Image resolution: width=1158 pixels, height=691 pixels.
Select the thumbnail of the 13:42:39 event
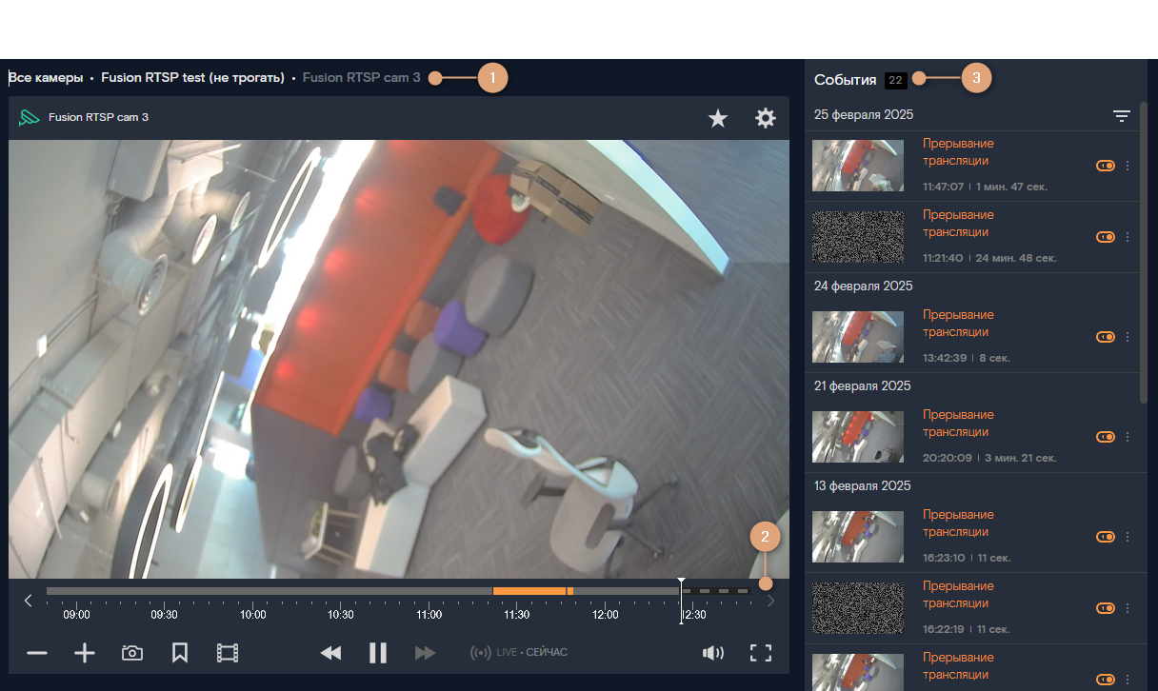click(x=858, y=337)
